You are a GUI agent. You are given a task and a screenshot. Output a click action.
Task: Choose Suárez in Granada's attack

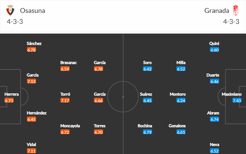(x=146, y=94)
